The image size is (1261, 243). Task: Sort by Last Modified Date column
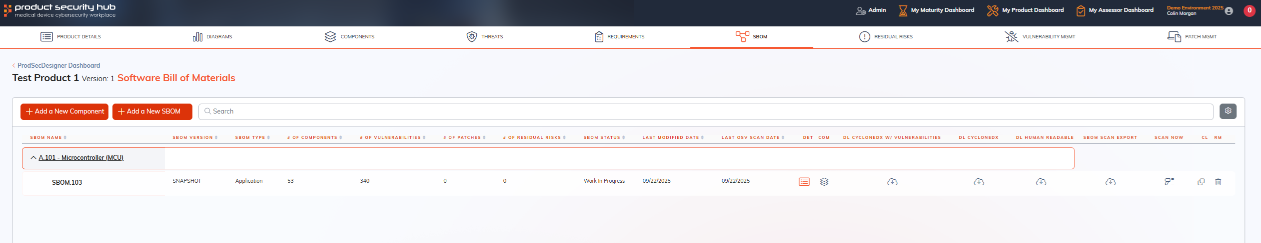pos(673,137)
